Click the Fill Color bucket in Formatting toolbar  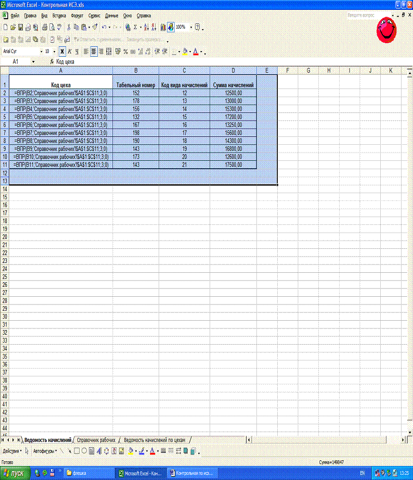click(x=185, y=52)
